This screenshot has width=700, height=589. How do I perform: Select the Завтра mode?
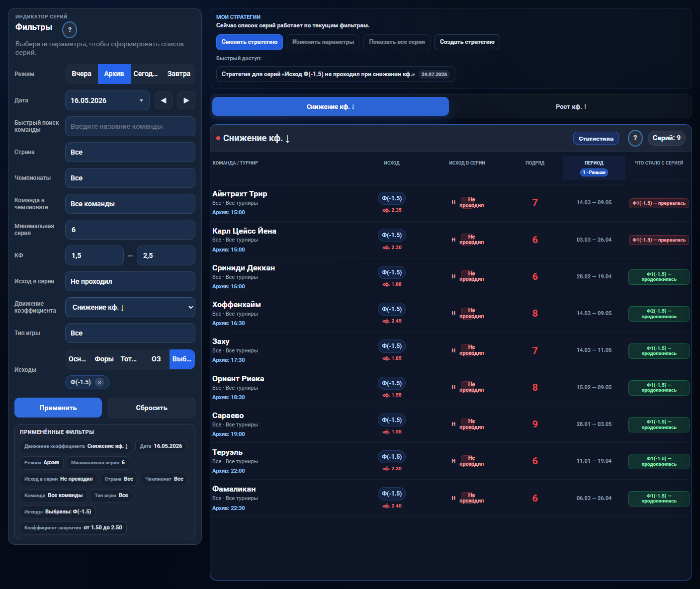coord(178,74)
